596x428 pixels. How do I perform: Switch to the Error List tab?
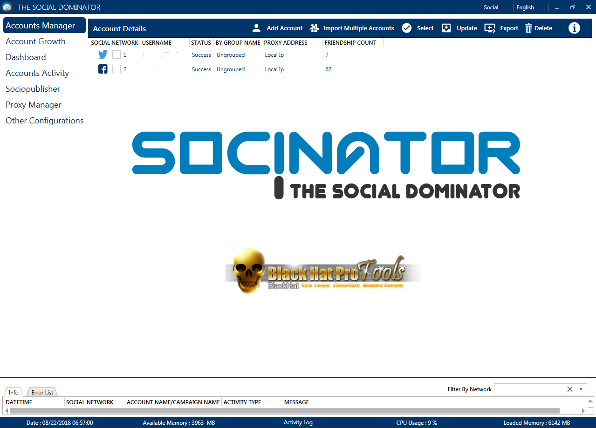[42, 392]
